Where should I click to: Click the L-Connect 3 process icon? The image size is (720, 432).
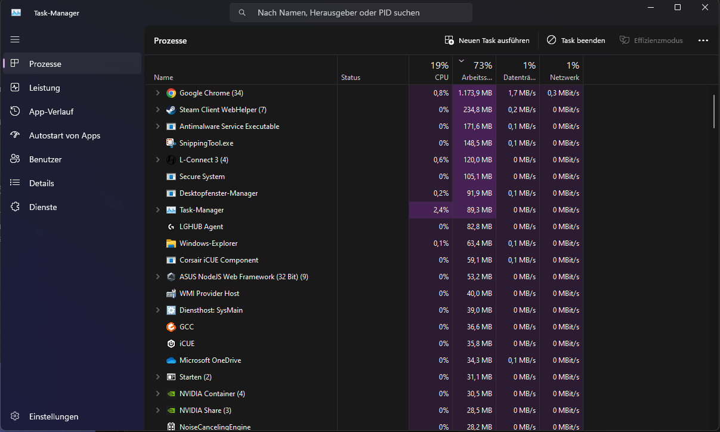coord(171,160)
